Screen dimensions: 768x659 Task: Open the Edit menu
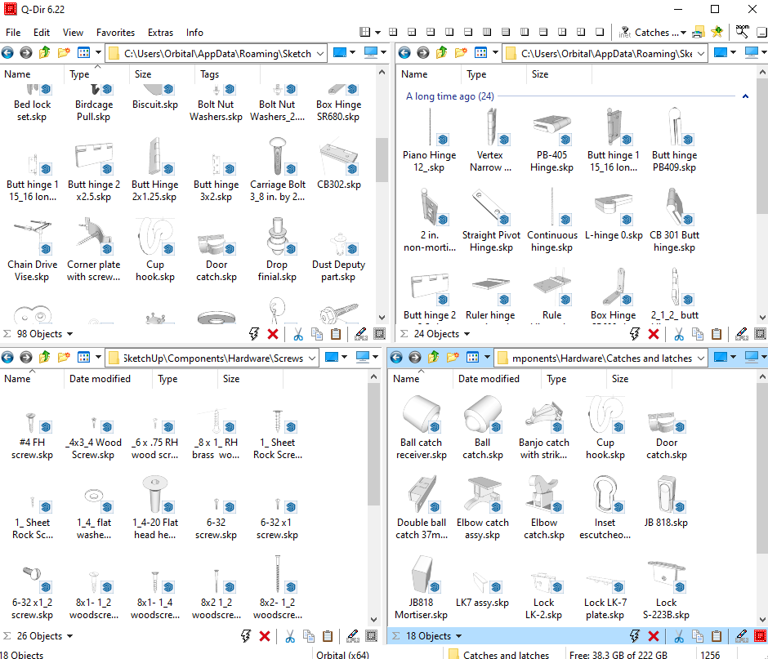click(x=42, y=33)
